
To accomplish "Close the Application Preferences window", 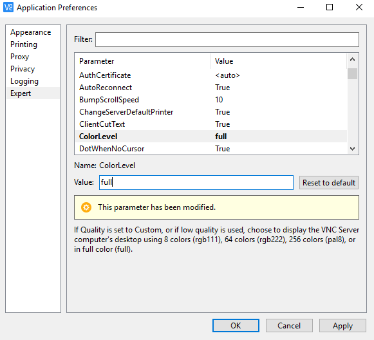I will (x=359, y=7).
